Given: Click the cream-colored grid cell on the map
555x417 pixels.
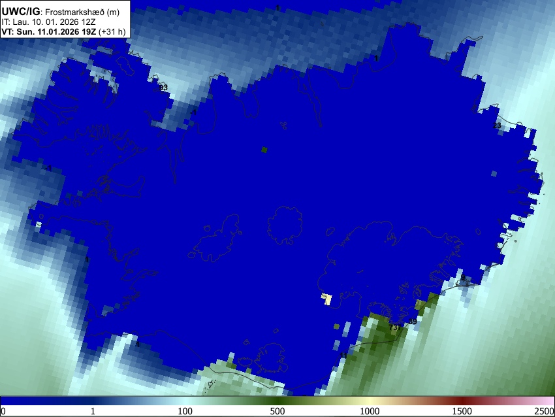Looking at the screenshot, I should click(327, 299).
